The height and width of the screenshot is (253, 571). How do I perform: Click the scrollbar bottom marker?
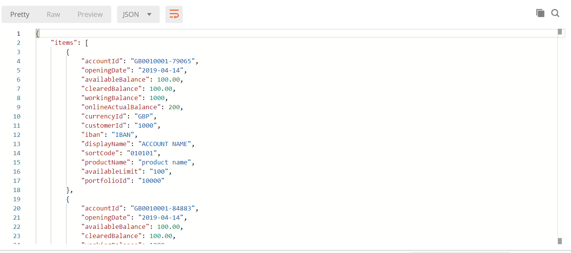click(x=559, y=241)
